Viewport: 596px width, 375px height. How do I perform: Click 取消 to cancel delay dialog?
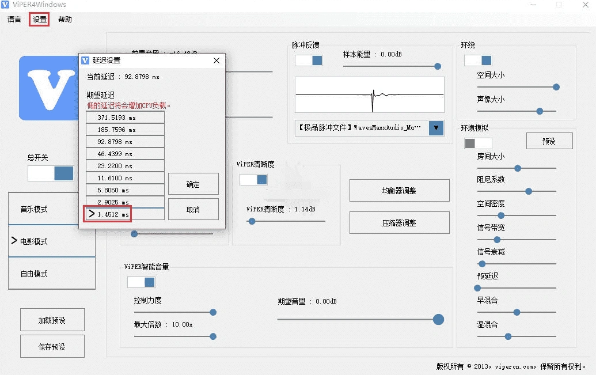click(x=193, y=210)
